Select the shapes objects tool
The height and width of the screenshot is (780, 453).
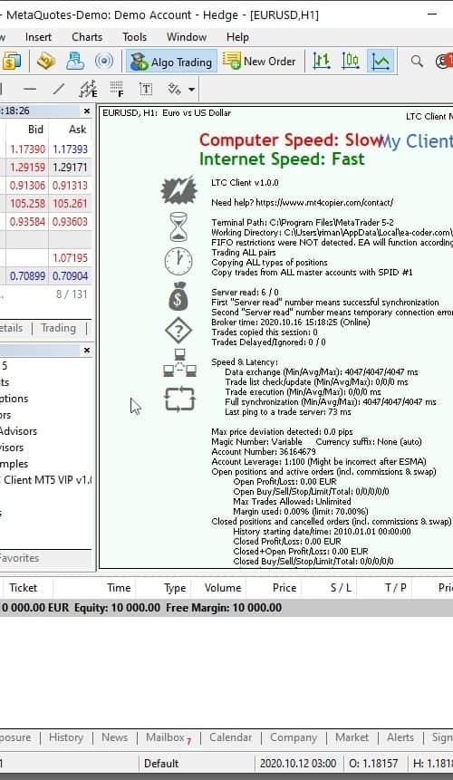(x=174, y=90)
